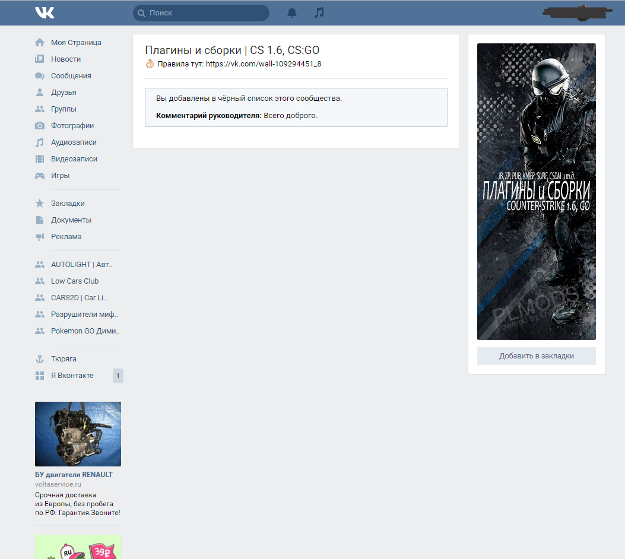The height and width of the screenshot is (559, 625).
Task: Click group icon beside Разрушители миф
Action: [39, 315]
